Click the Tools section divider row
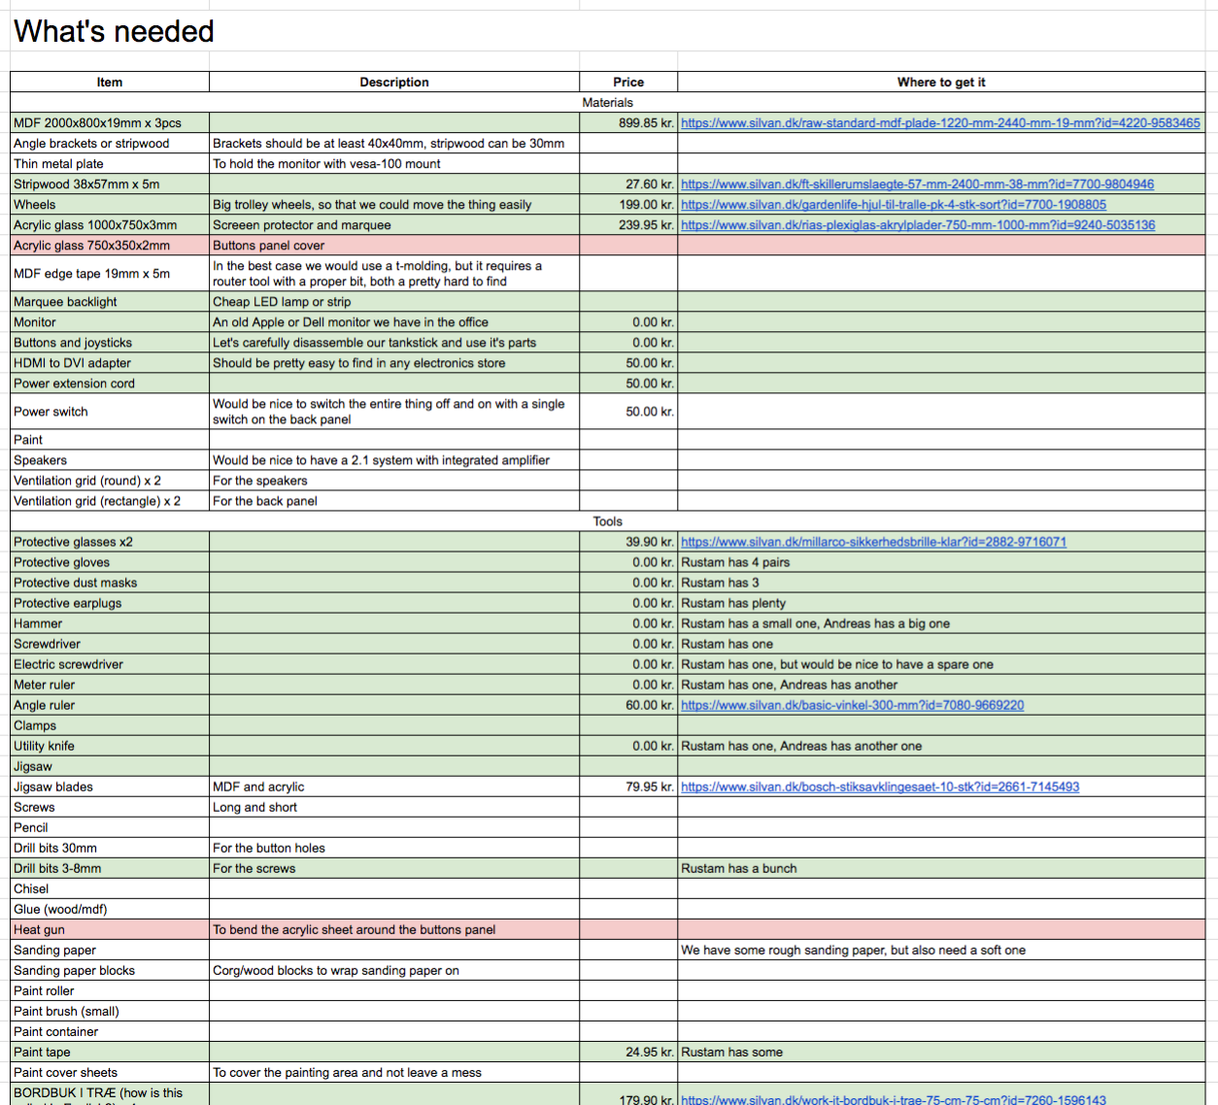The image size is (1218, 1105). (x=608, y=521)
